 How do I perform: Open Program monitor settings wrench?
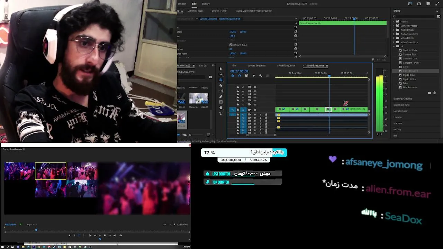pyautogui.click(x=174, y=224)
